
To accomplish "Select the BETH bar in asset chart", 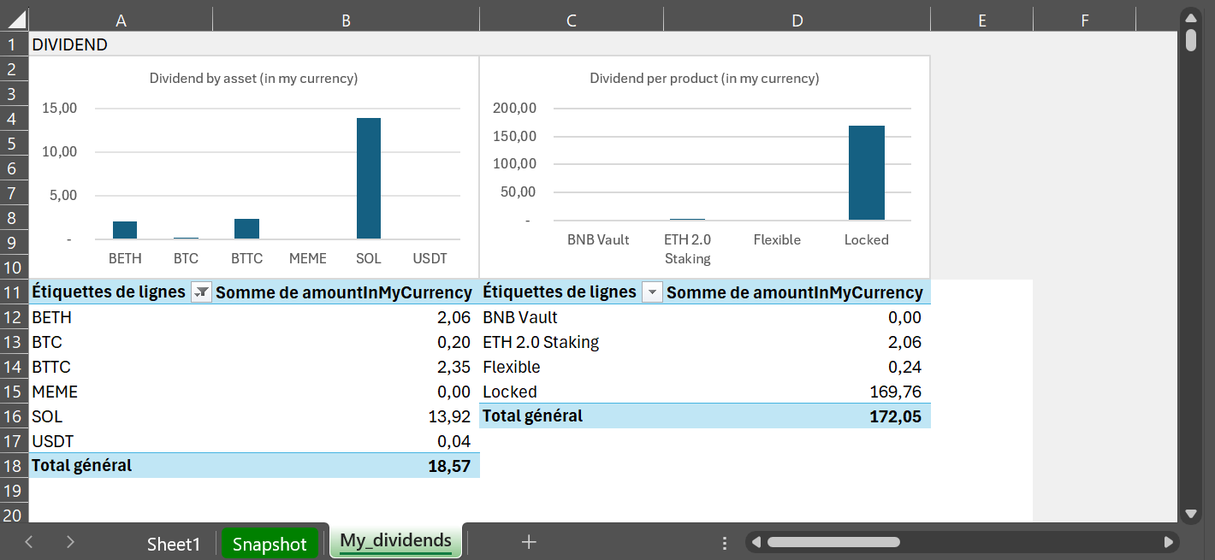I will point(125,230).
